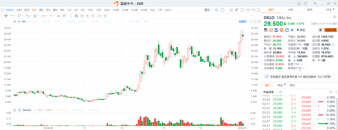Viewport: 338px width, 130px height.
Task: Remove the MAVOL indicator
Action: point(19,110)
